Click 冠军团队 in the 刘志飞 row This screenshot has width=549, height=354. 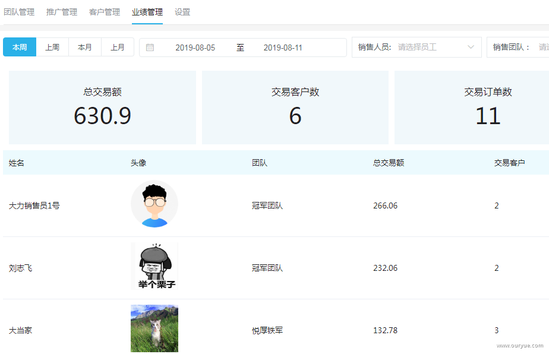click(x=267, y=268)
